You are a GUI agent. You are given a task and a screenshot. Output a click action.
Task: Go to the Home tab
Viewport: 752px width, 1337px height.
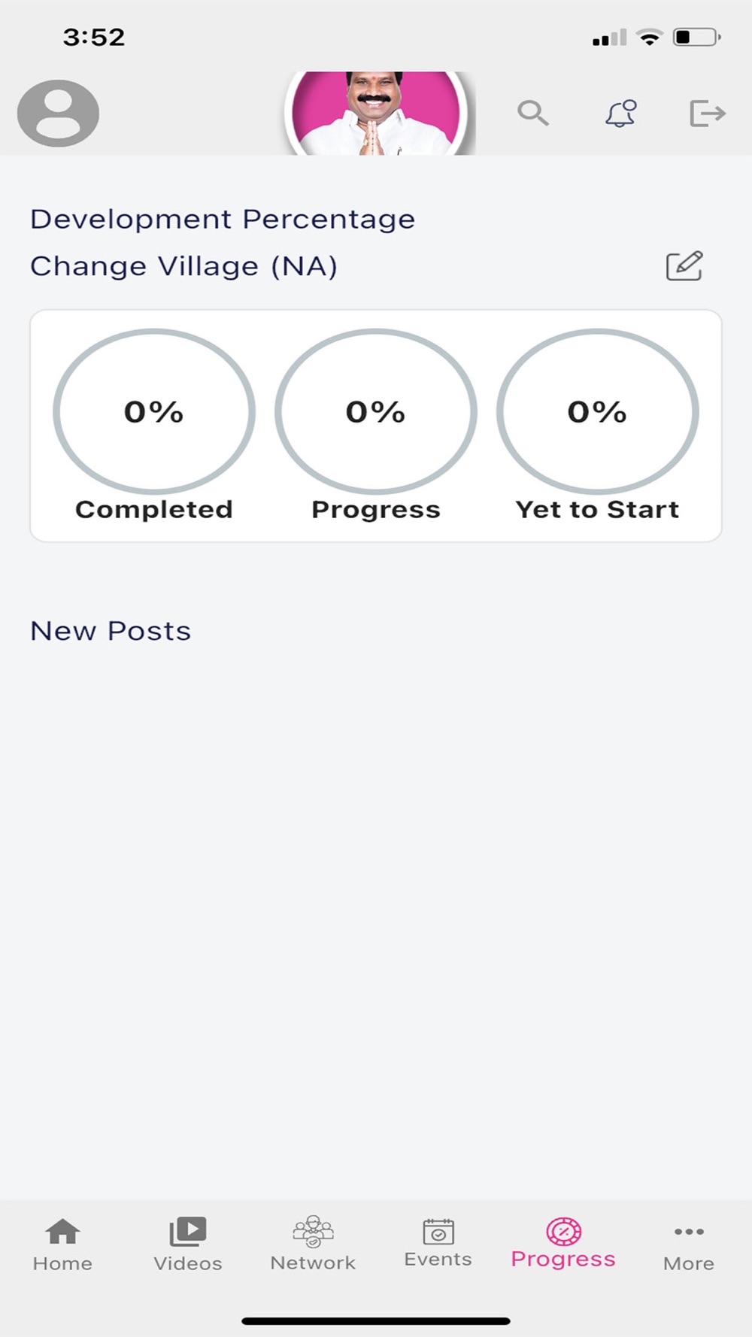click(62, 1245)
